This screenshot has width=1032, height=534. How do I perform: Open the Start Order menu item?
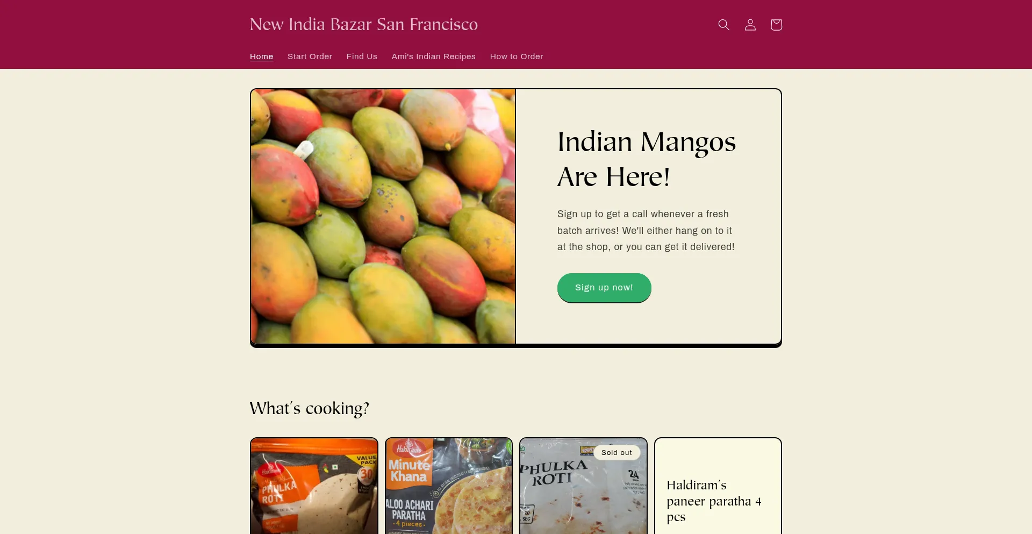coord(310,56)
